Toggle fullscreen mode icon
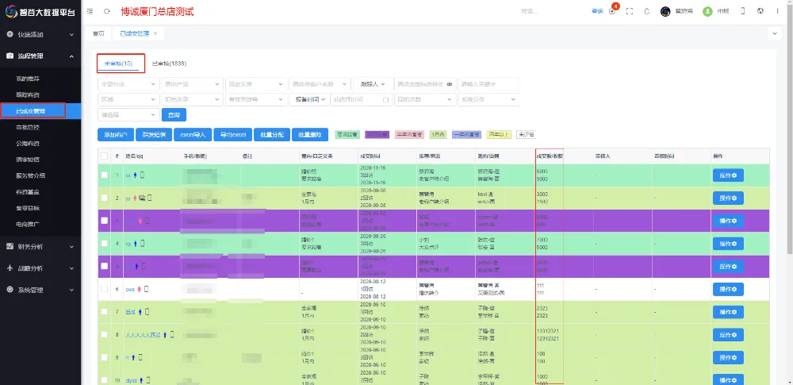793x385 pixels. (x=630, y=11)
